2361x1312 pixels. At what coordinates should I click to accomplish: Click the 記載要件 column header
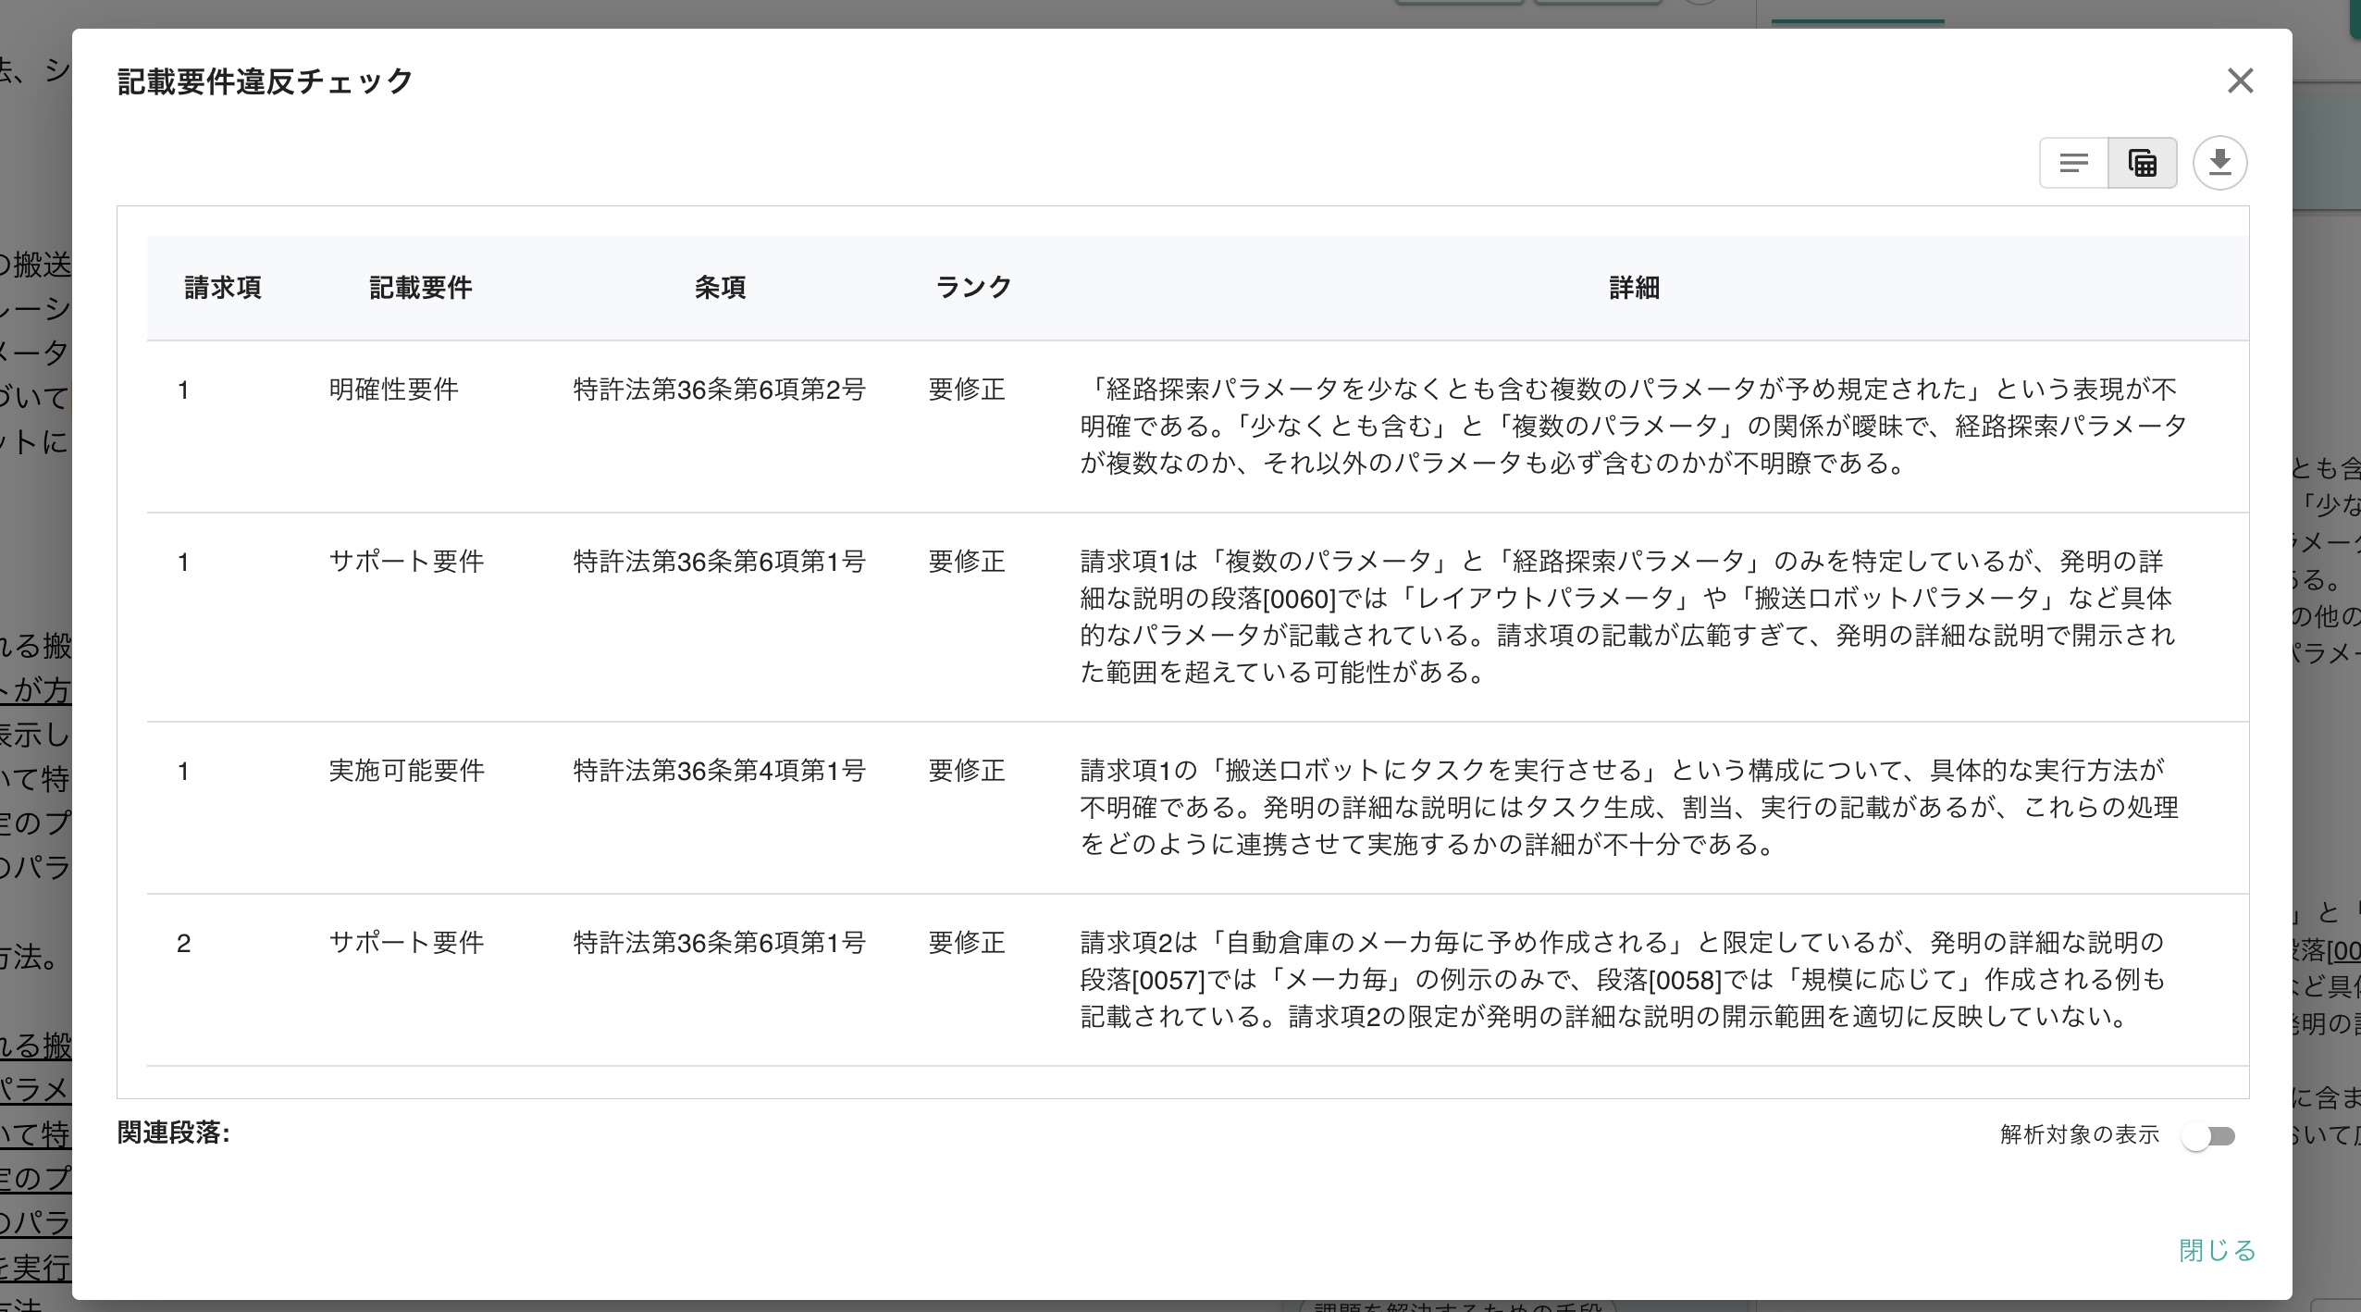[x=421, y=288]
